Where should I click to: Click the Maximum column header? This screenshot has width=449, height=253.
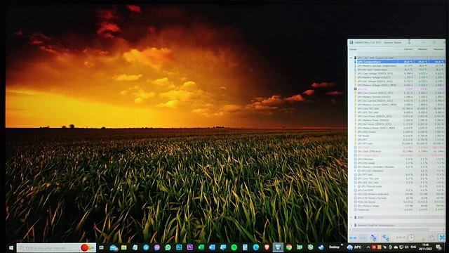438,49
